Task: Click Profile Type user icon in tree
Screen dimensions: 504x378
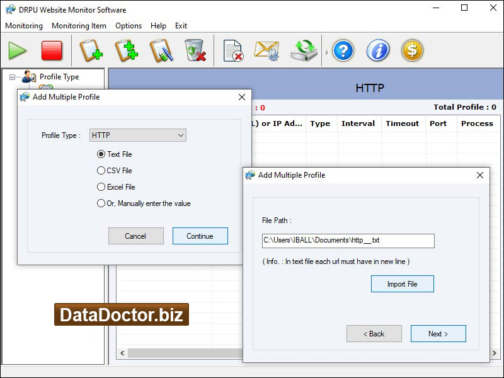Action: click(29, 77)
